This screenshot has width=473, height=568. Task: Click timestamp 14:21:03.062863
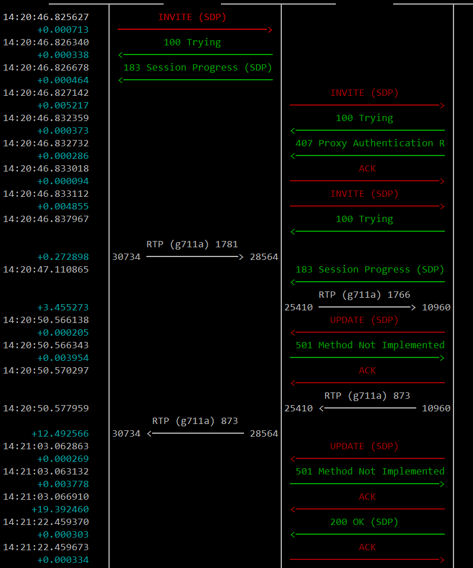46,446
